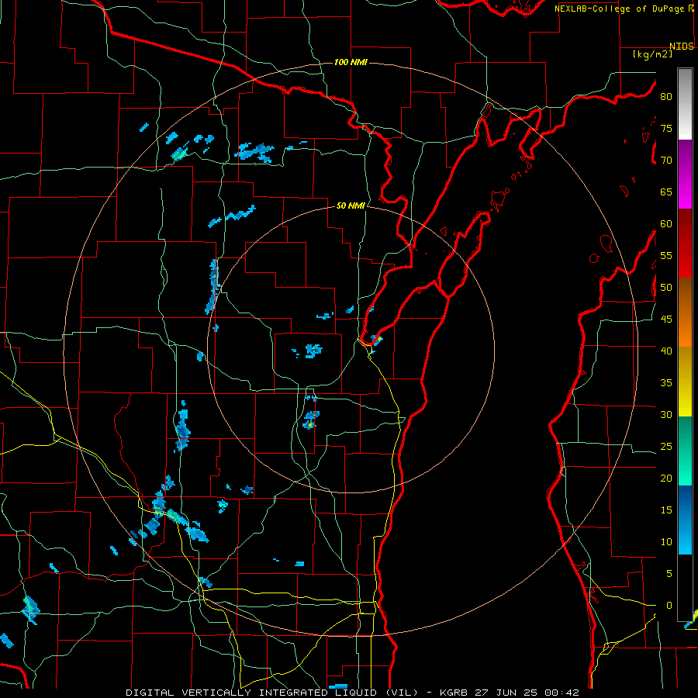Click the yellow color scale segment near 35

pyautogui.click(x=685, y=382)
